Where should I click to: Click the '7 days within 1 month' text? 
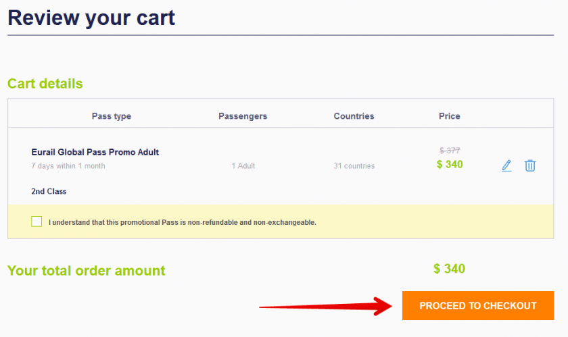tap(68, 166)
